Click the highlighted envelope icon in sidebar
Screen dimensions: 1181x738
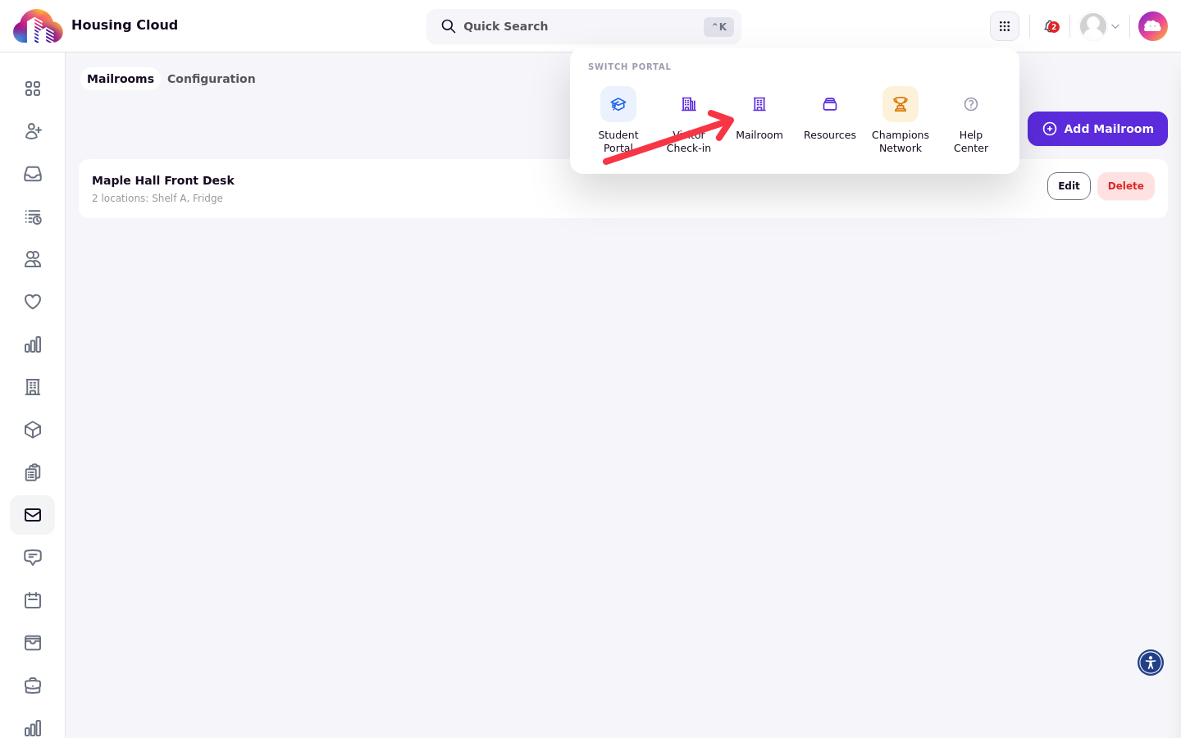33,515
